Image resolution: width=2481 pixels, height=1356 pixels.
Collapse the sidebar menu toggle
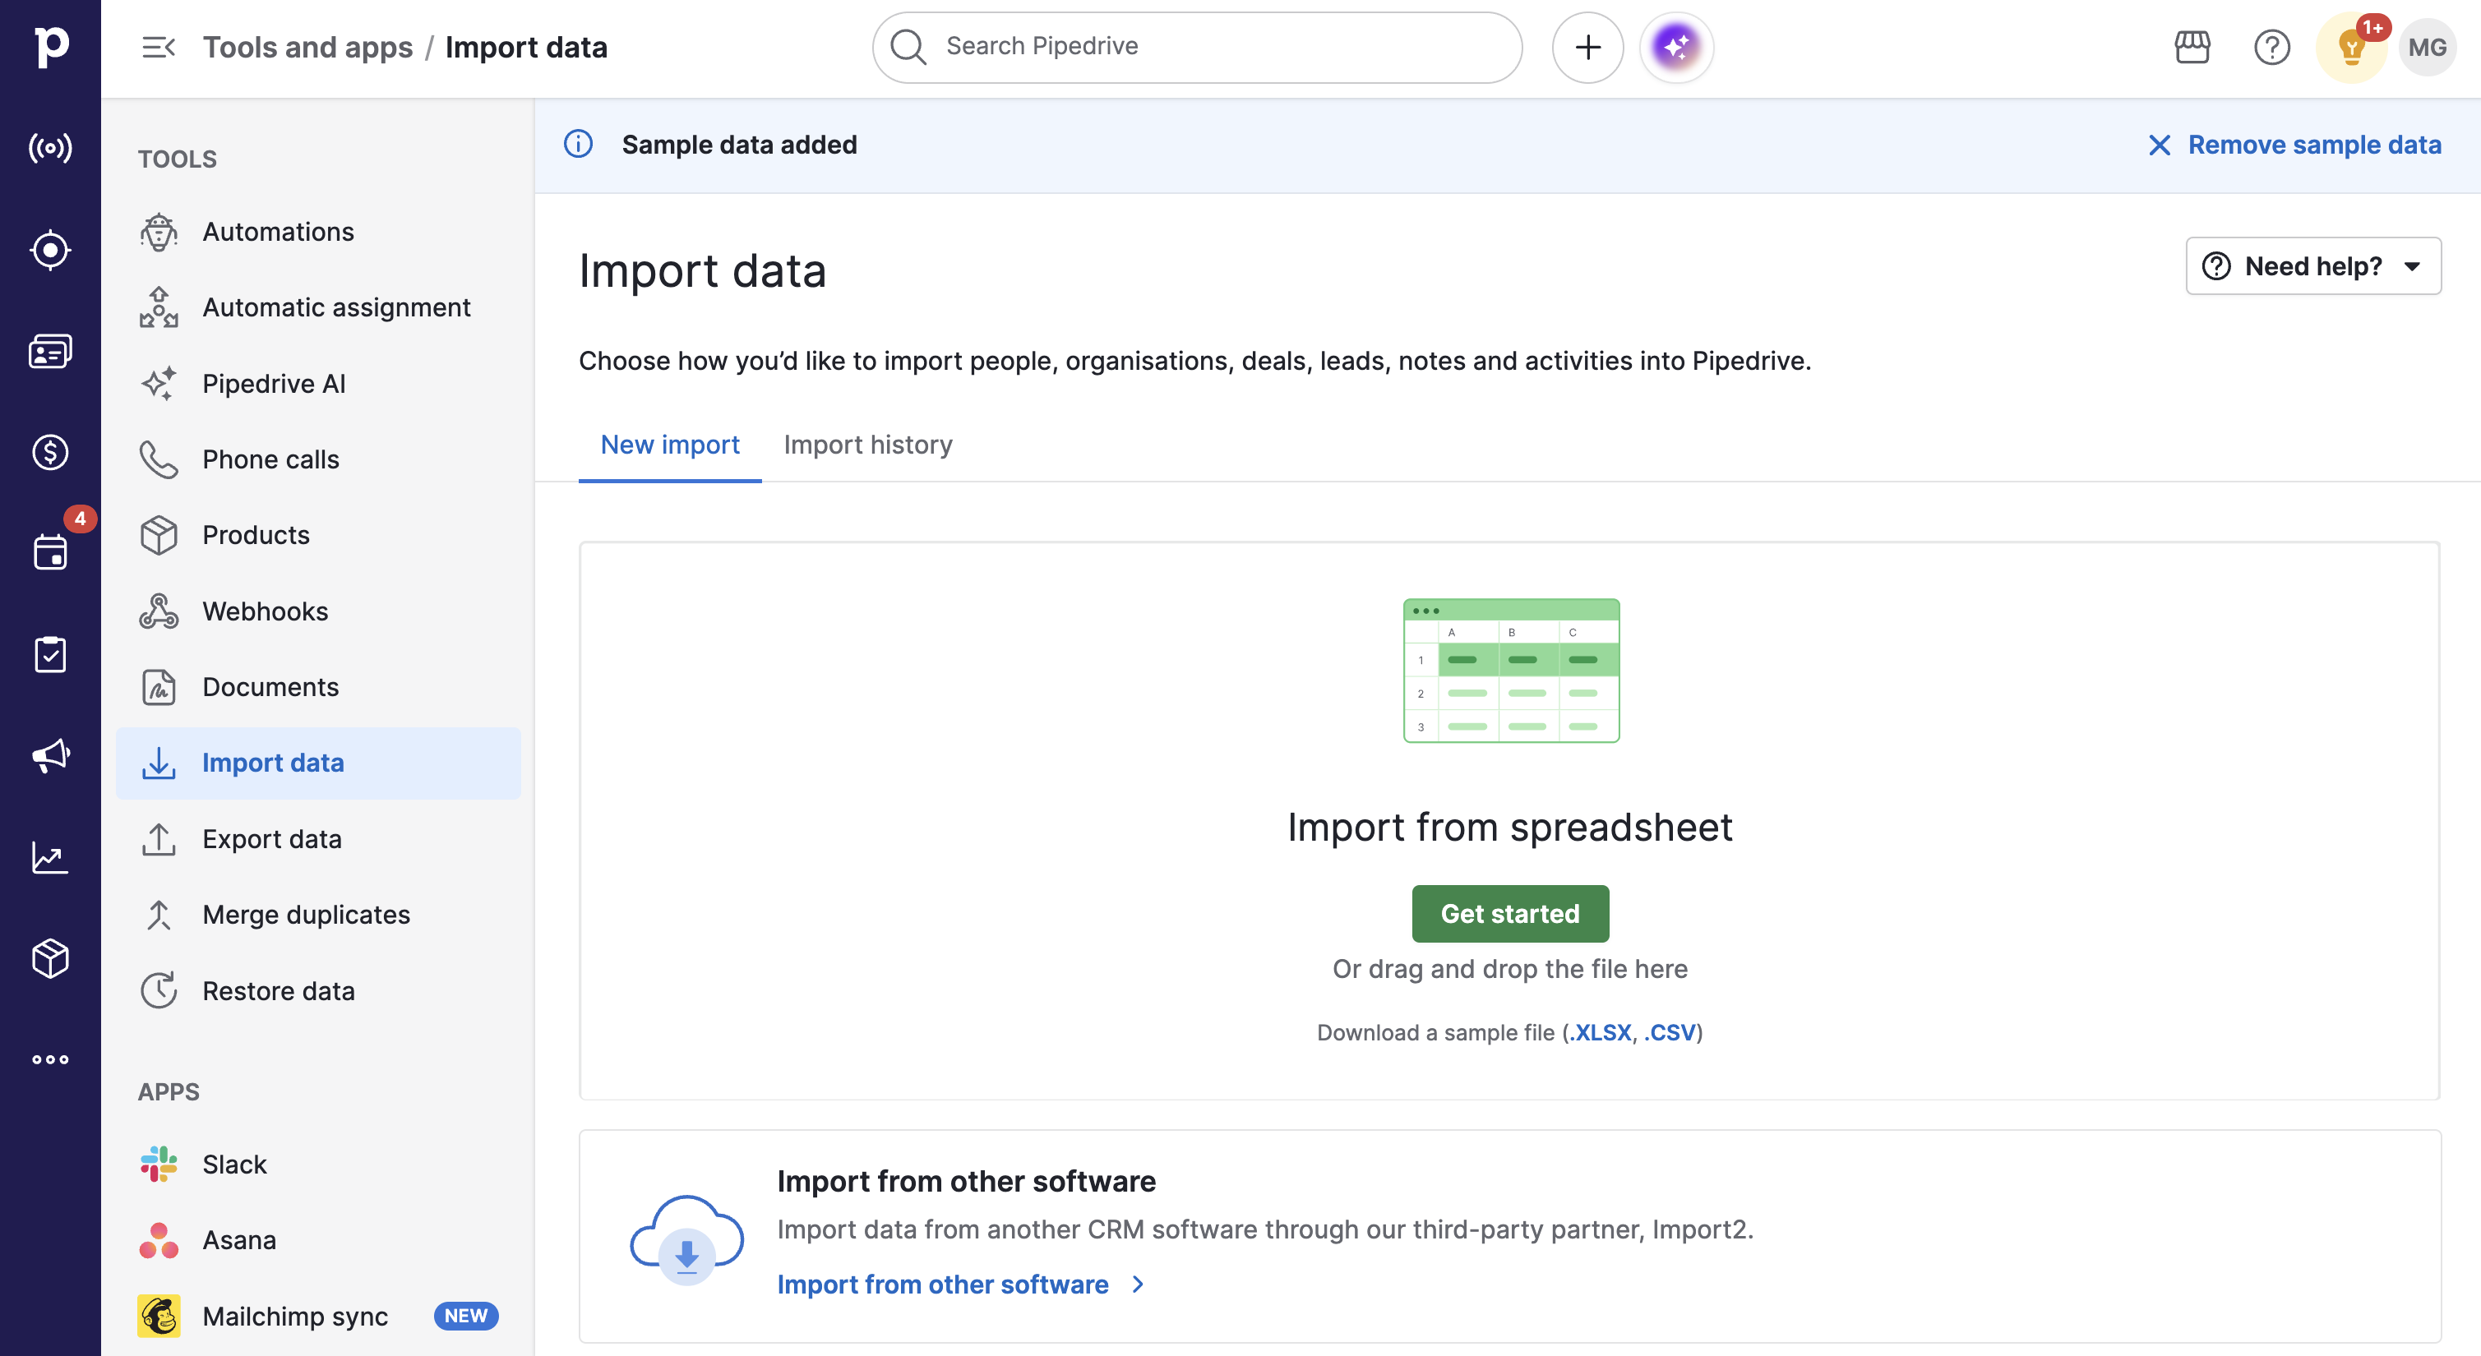158,47
